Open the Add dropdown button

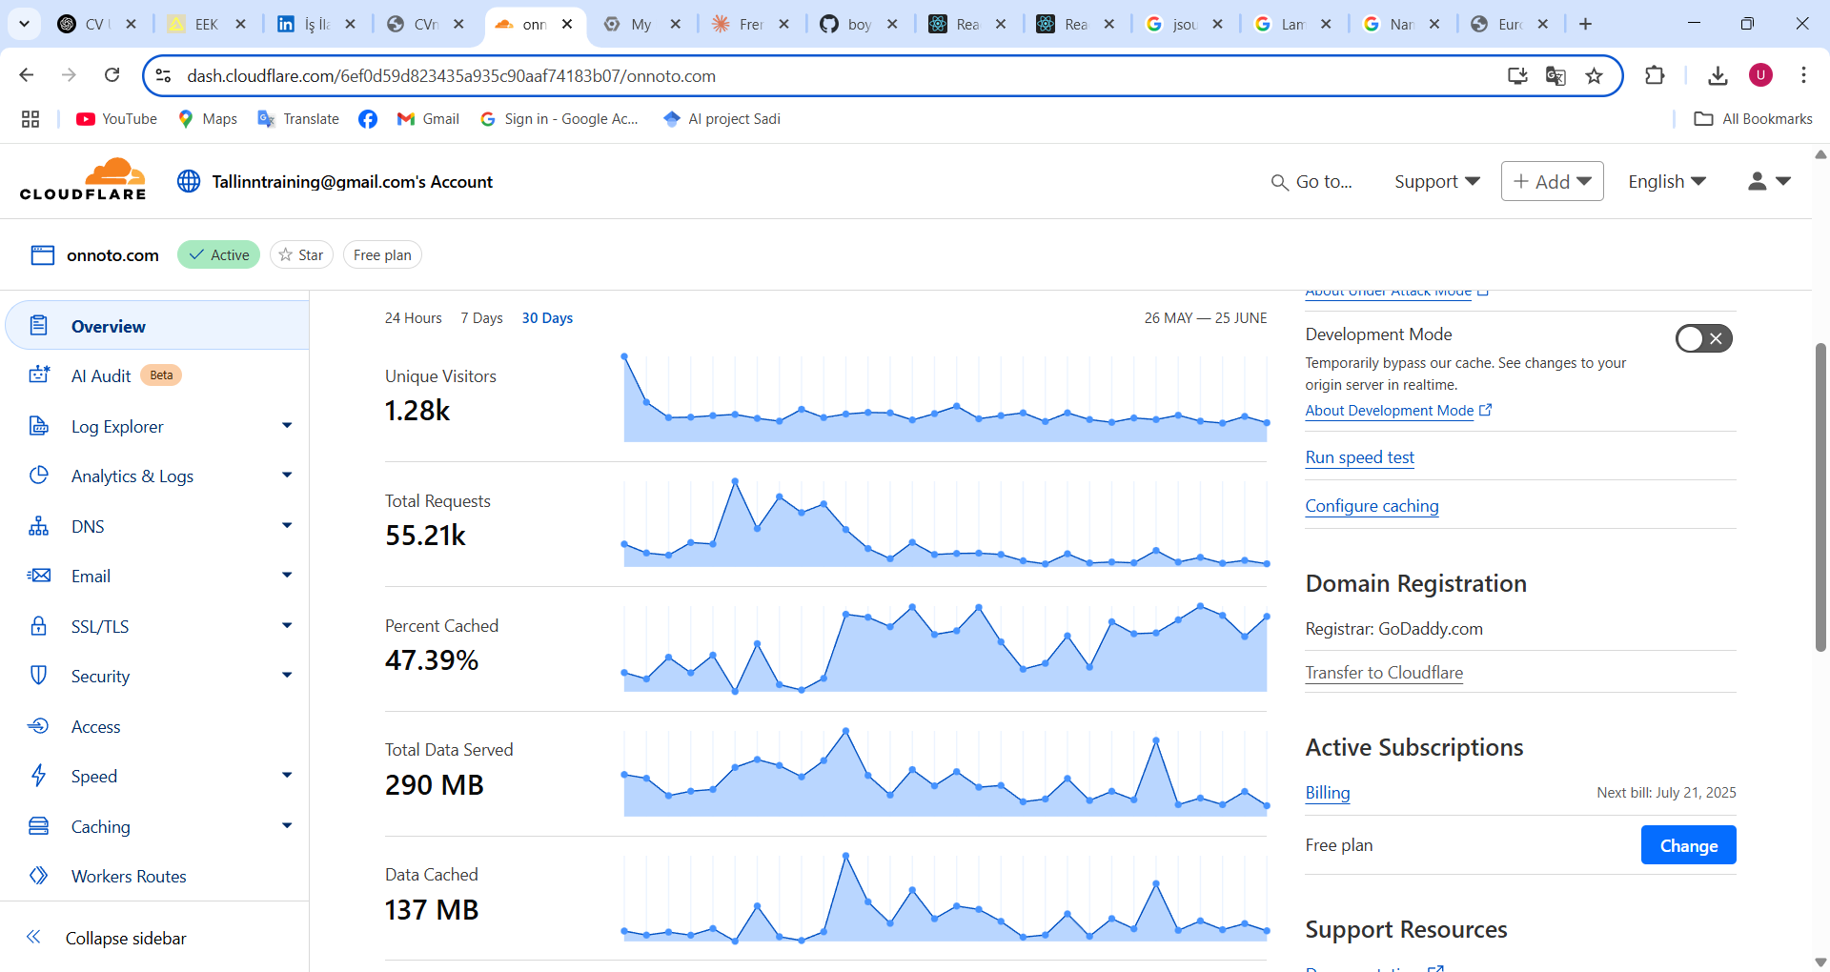click(1552, 181)
